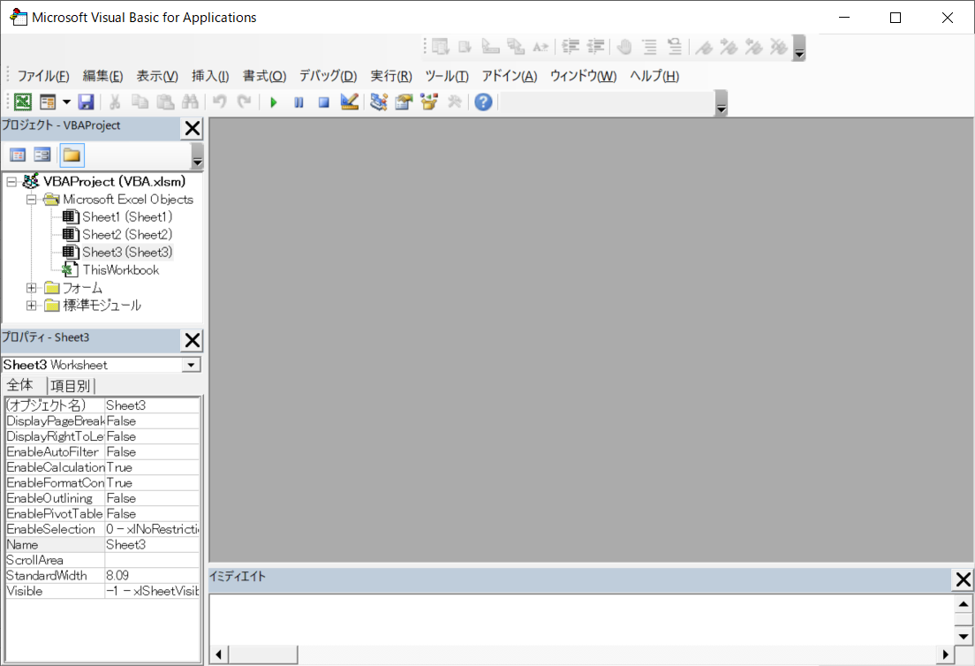Open the アドイン(A) menu
This screenshot has width=975, height=666.
[510, 76]
